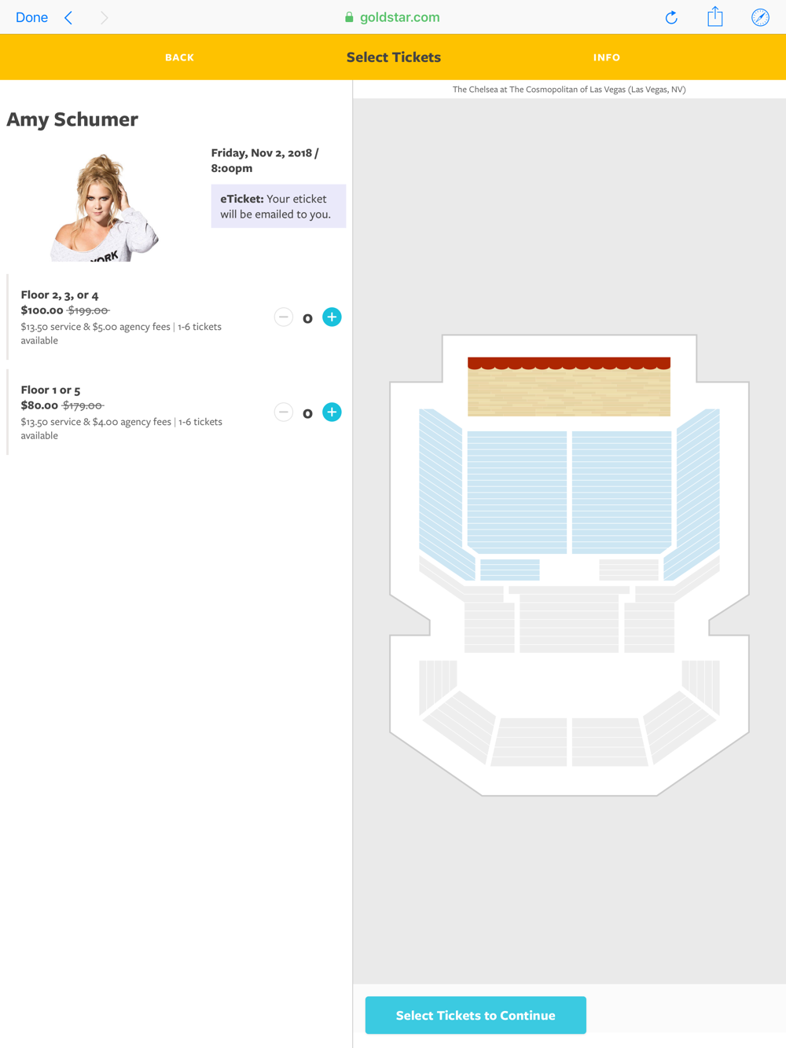Image resolution: width=786 pixels, height=1048 pixels.
Task: Tap the goldstar.com address bar
Action: pos(393,17)
